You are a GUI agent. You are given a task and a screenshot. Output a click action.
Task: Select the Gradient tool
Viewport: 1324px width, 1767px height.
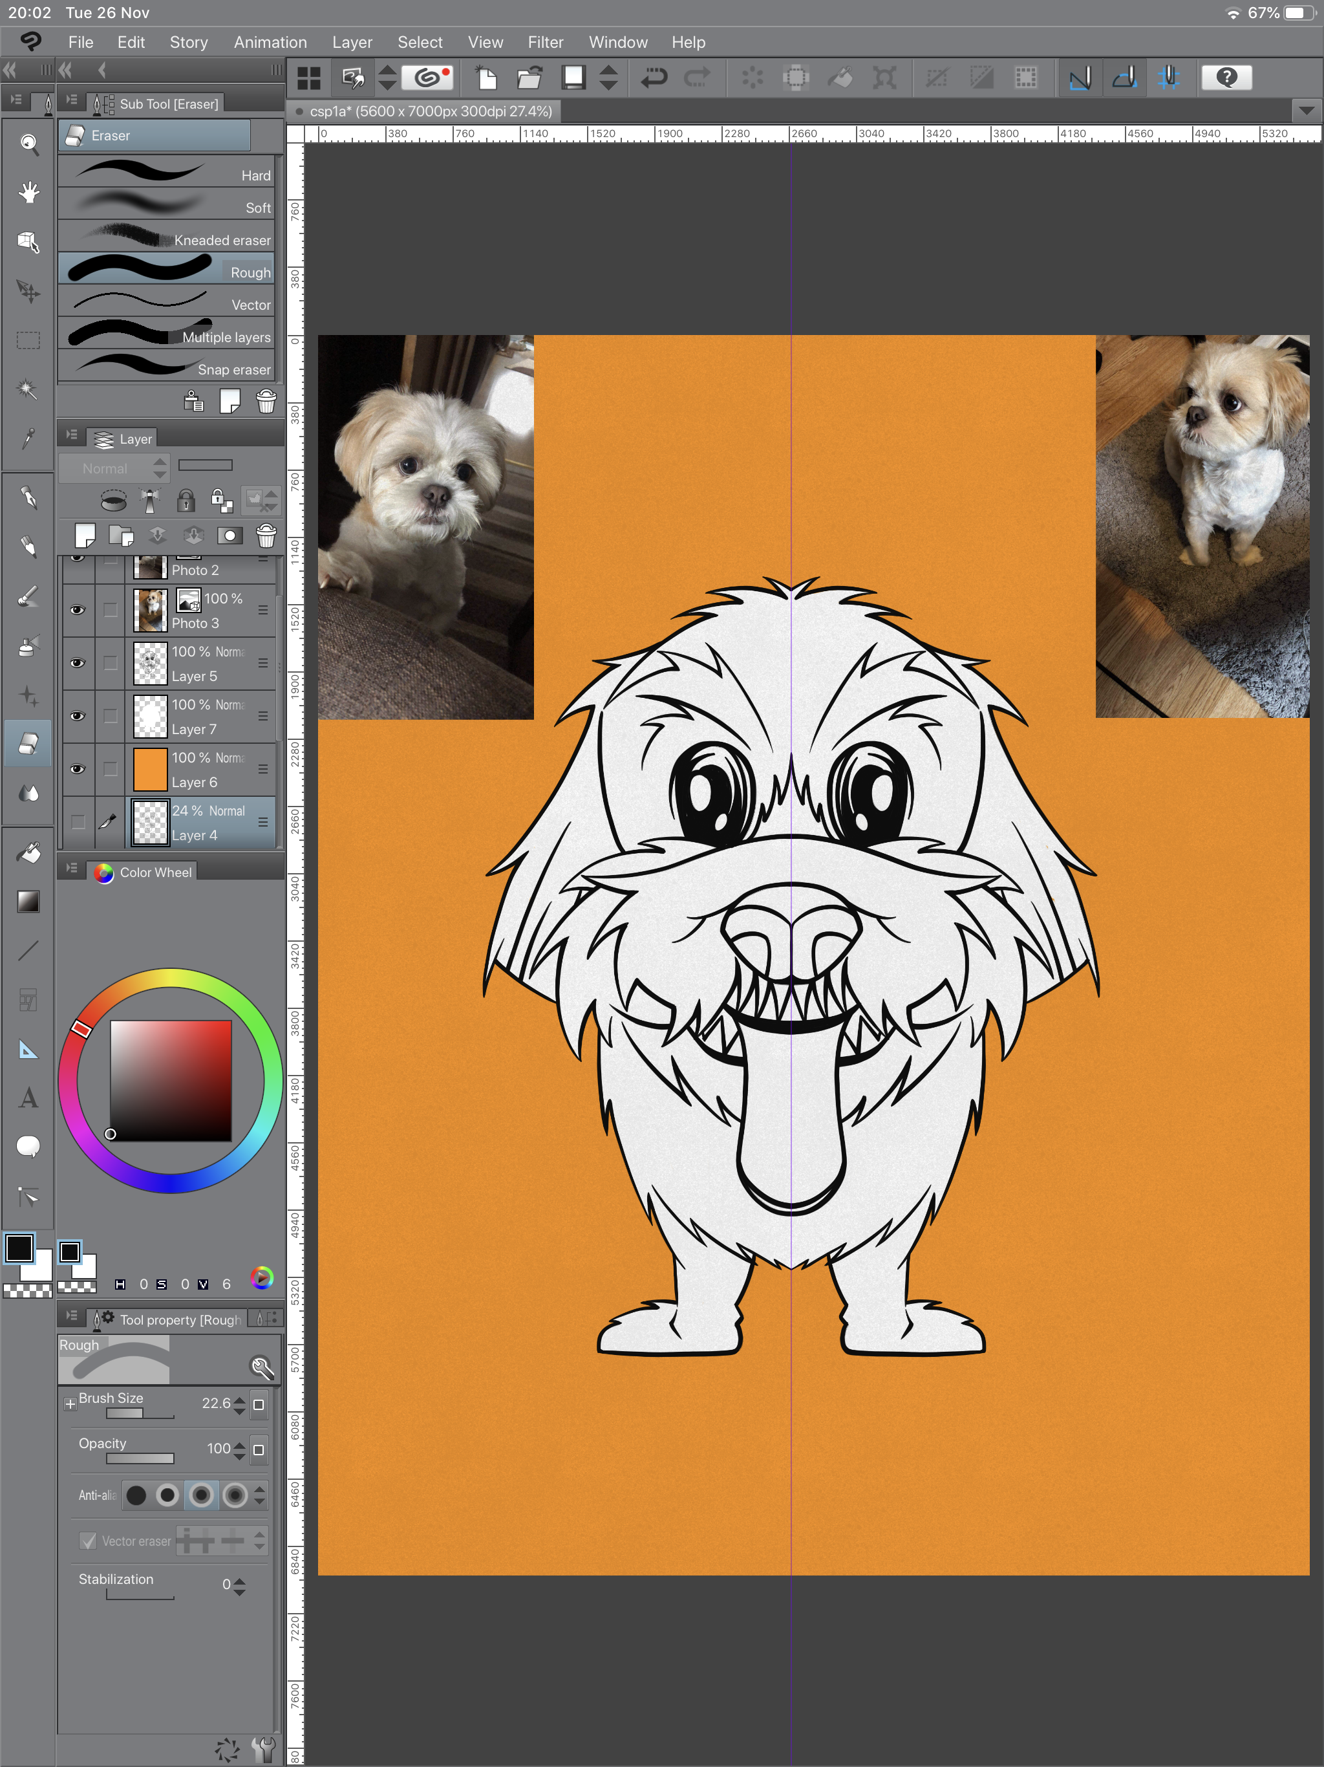pos(28,901)
